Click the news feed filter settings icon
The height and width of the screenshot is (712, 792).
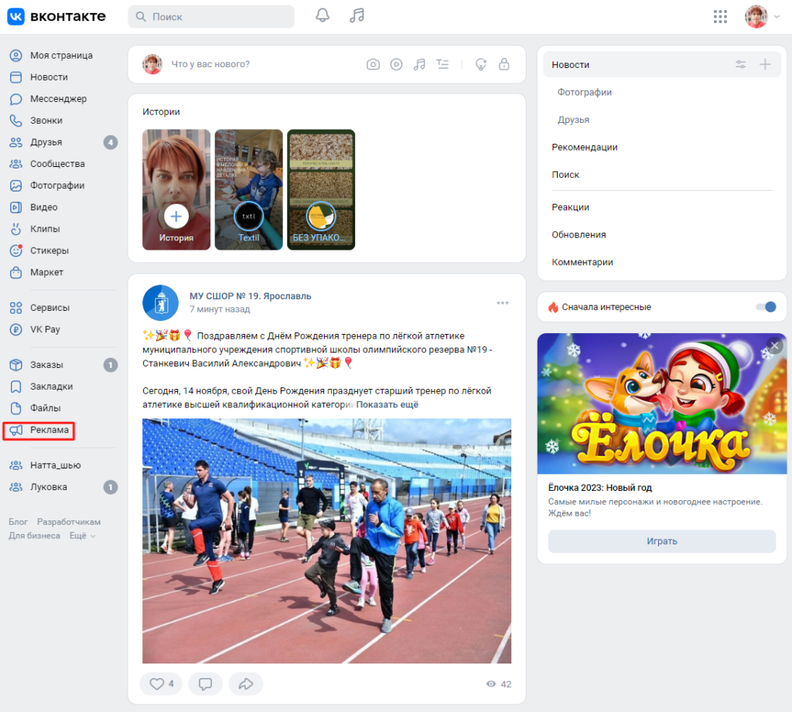[x=741, y=65]
